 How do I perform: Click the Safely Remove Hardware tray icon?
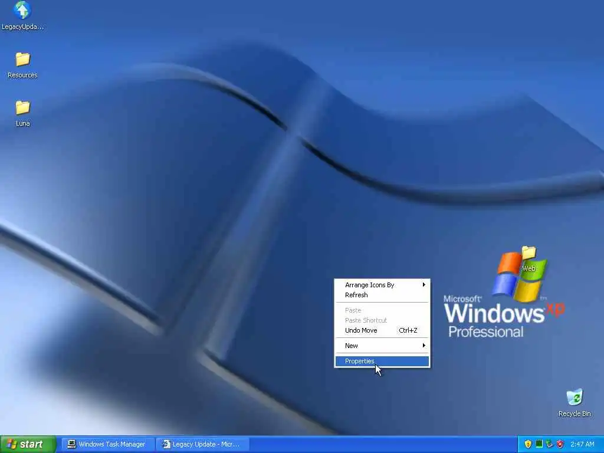(x=549, y=444)
